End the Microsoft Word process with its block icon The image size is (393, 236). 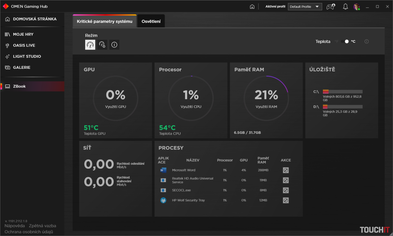[x=286, y=170]
